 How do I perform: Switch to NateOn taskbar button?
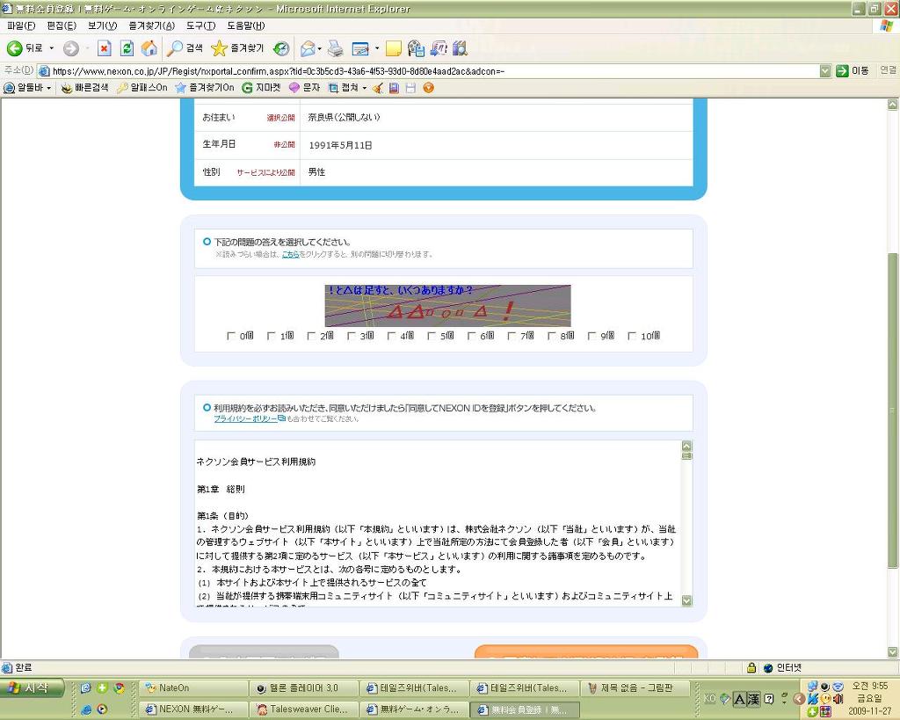pos(193,687)
